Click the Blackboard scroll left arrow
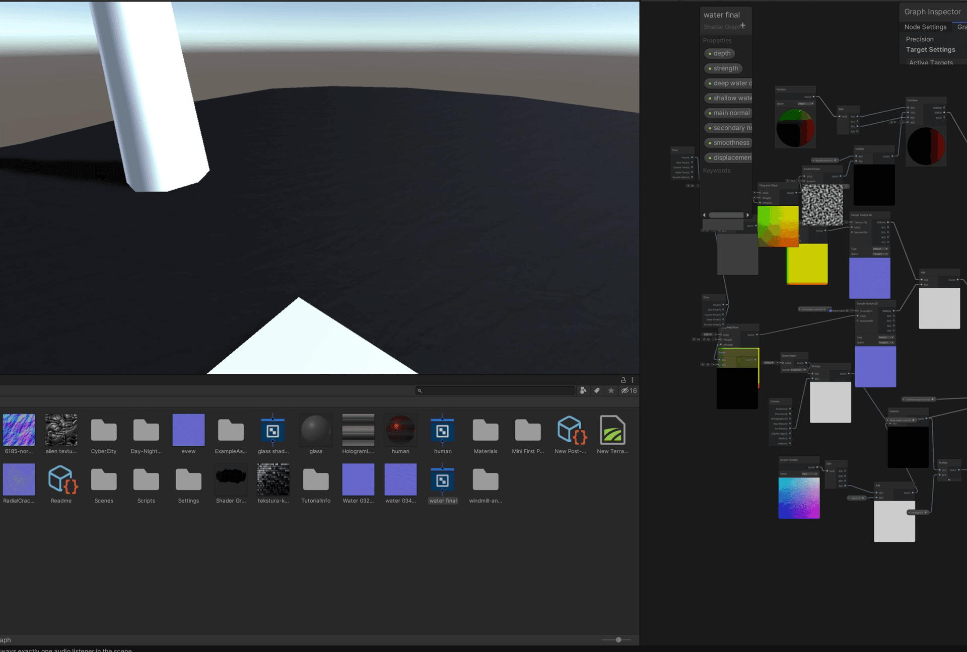Image resolution: width=967 pixels, height=652 pixels. tap(704, 215)
